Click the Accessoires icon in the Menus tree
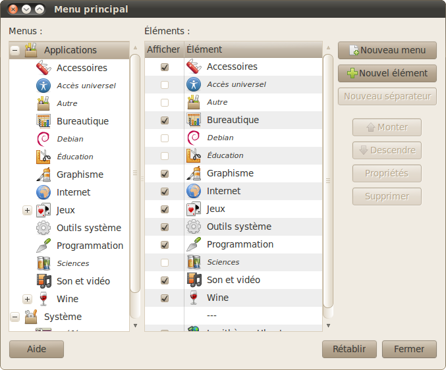The width and height of the screenshot is (446, 370). tap(44, 68)
